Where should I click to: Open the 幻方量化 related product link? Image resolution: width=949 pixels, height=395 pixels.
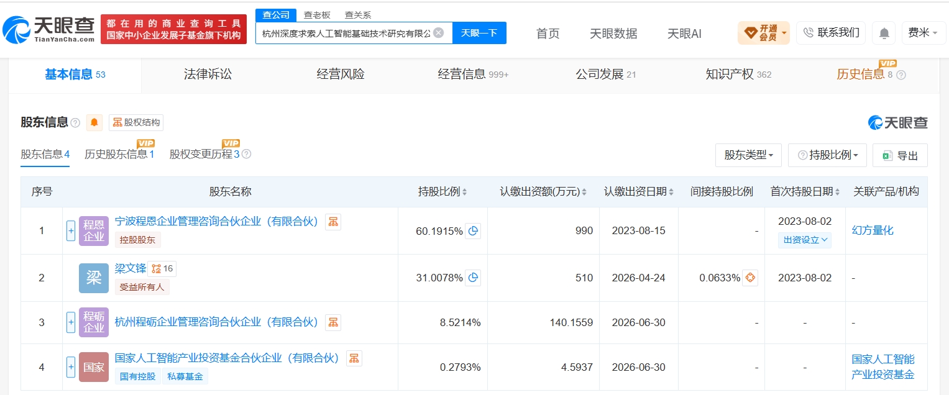tap(873, 230)
